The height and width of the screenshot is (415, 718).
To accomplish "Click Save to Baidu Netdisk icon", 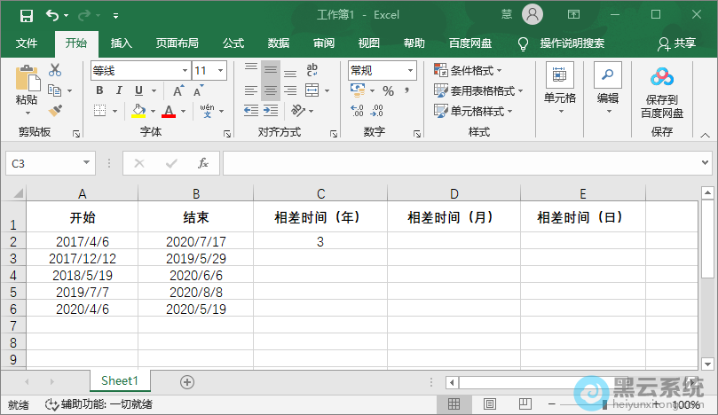I will 662,93.
